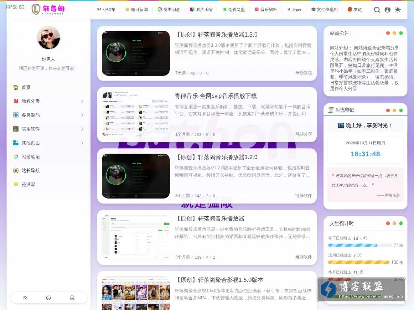Click the green dot in 人生倒计时 card
This screenshot has width=414, height=310.
401,223
